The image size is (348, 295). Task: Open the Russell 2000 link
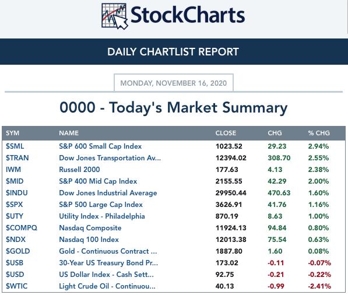[79, 170]
